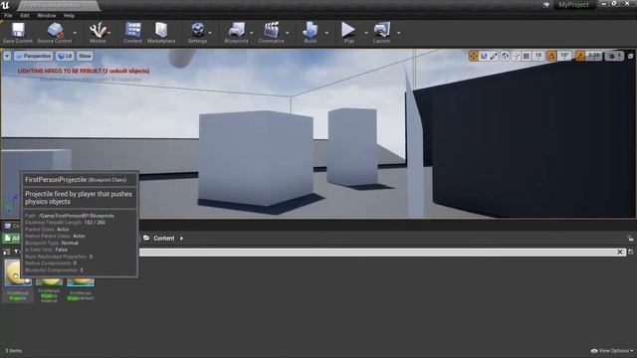The height and width of the screenshot is (358, 637).
Task: Toggle the Content Browser lock icon
Action: [x=630, y=239]
